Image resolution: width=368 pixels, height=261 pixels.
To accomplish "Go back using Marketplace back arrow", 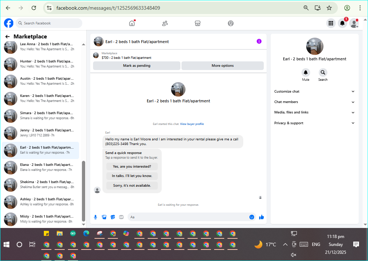I will (8, 37).
